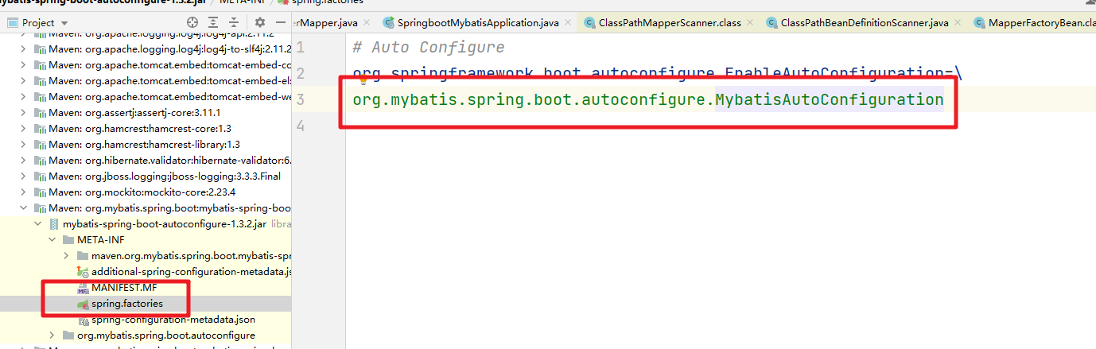Click jar icon of mybatis-spring-boot-autoconfigure-1.3.2.jar
Image resolution: width=1096 pixels, height=349 pixels.
tap(53, 224)
